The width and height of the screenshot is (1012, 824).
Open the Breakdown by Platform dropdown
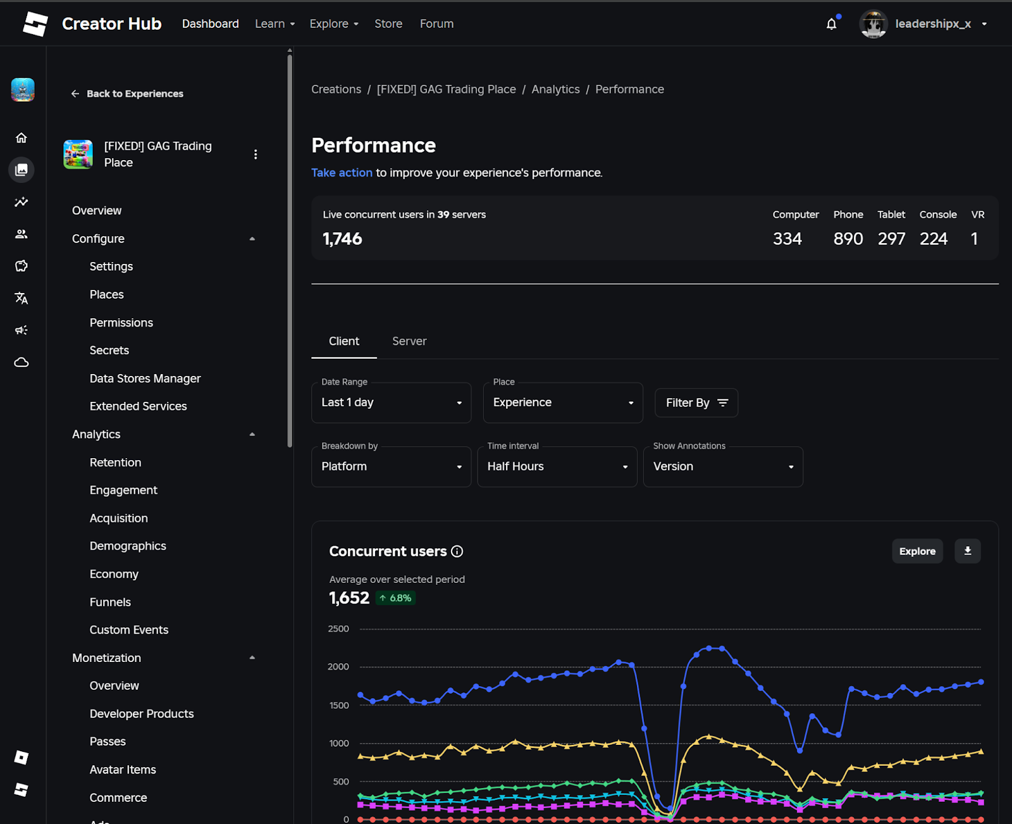coord(390,466)
